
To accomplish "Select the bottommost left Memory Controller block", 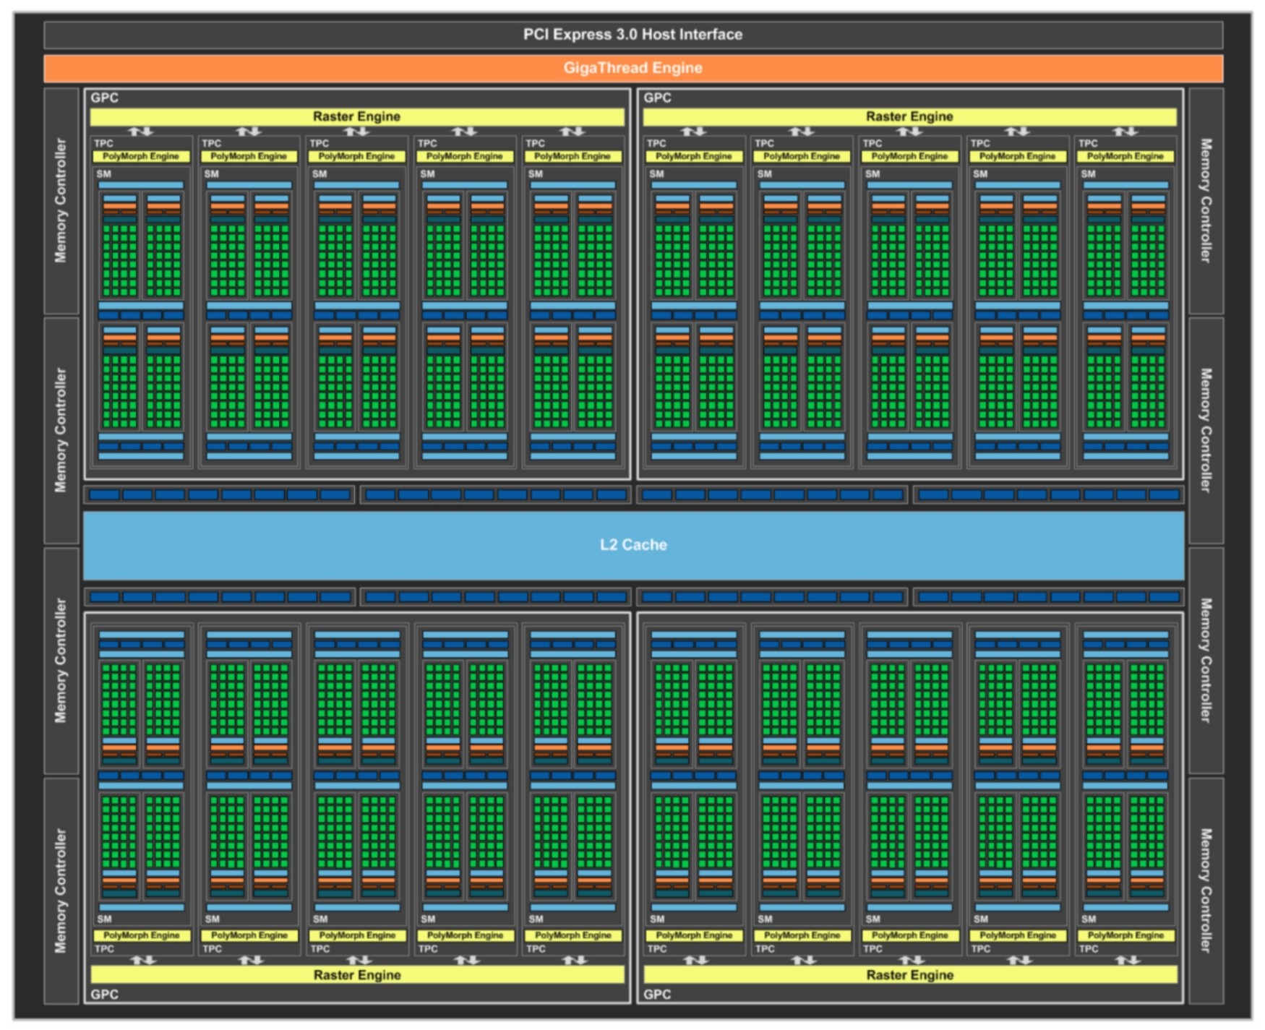I will tap(61, 890).
